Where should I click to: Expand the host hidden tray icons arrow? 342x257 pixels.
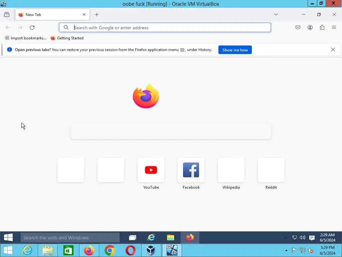(x=286, y=250)
